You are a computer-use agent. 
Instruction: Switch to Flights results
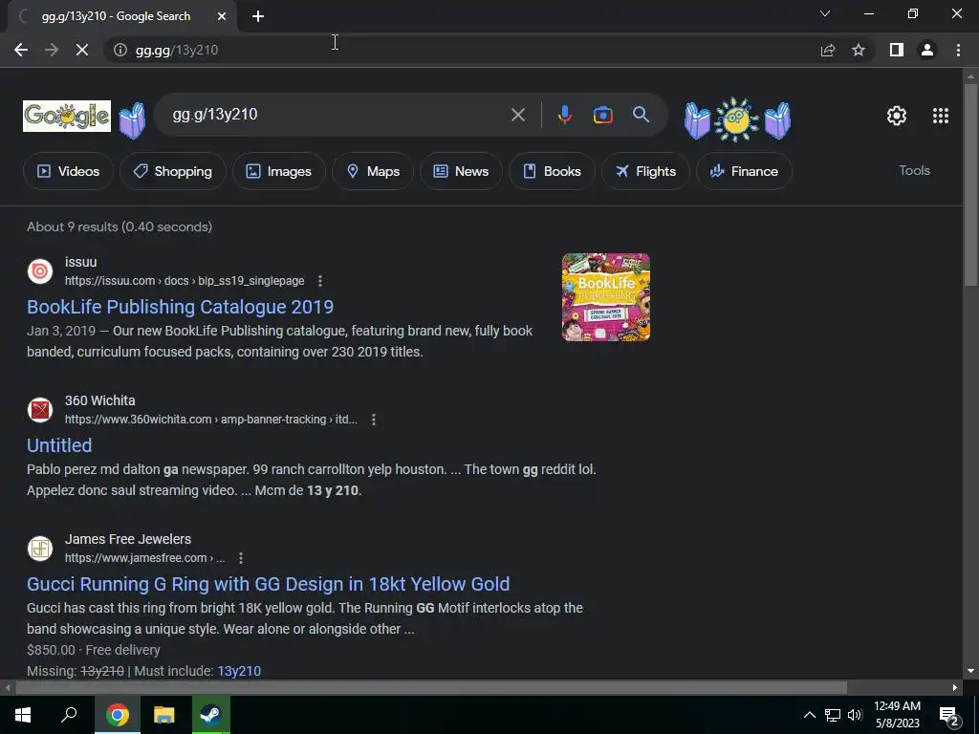click(x=645, y=171)
